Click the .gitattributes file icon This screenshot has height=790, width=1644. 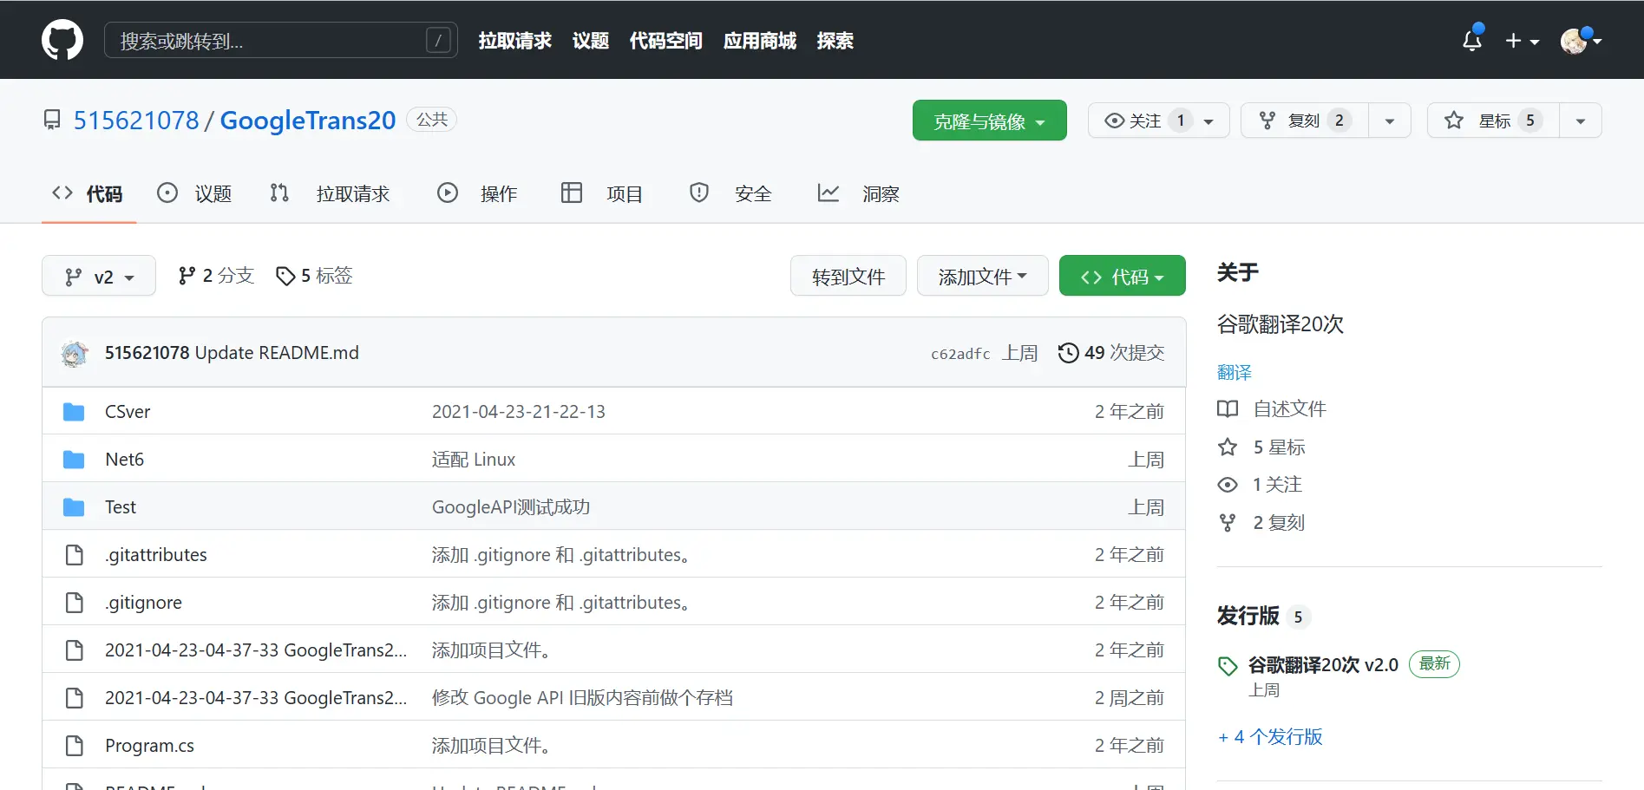[75, 555]
